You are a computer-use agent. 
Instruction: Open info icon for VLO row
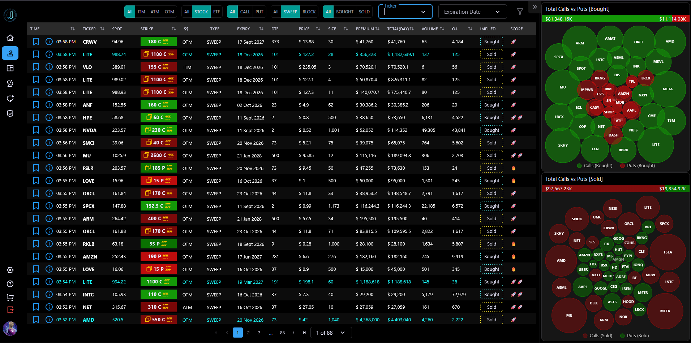pos(49,67)
